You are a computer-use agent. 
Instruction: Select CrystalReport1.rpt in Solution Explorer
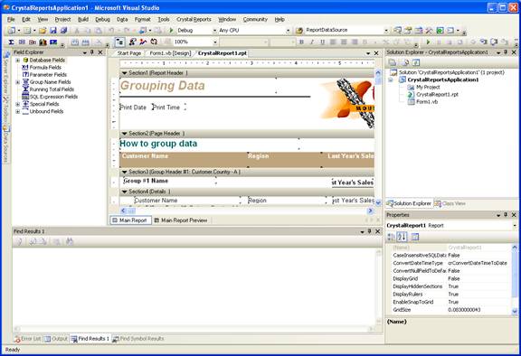point(437,95)
